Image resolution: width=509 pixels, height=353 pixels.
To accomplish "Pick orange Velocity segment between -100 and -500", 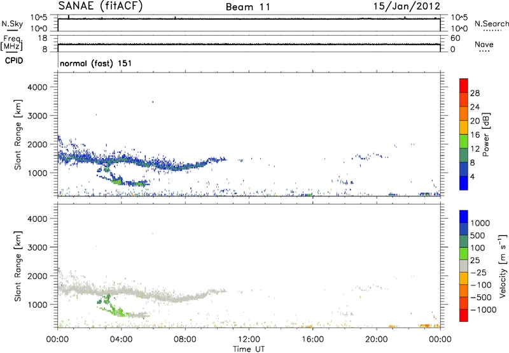I will point(464,291).
